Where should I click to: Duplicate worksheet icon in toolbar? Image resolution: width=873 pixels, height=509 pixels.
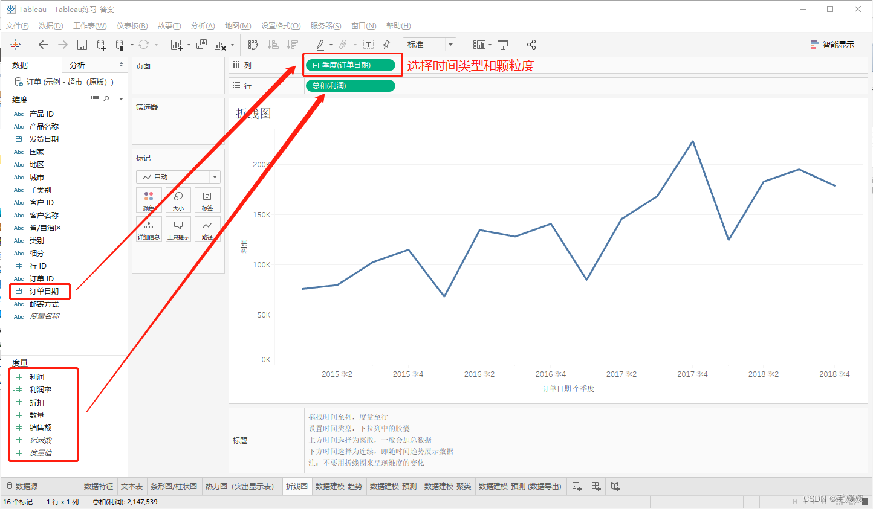[x=201, y=45]
